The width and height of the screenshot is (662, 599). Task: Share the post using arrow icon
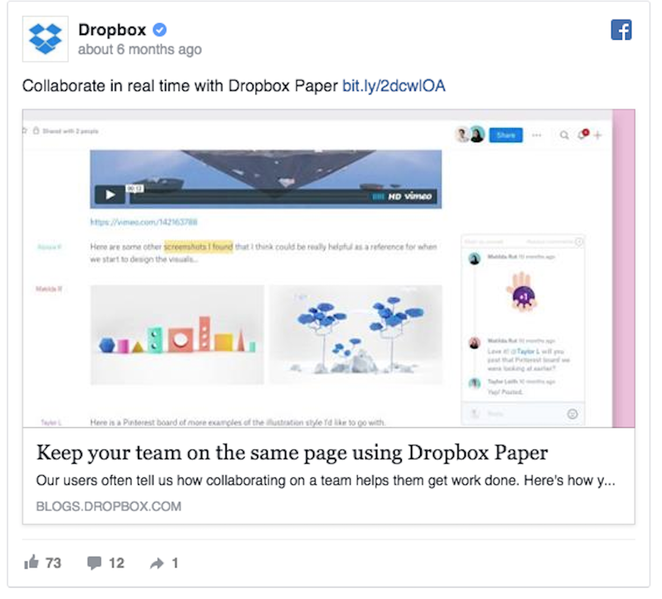[157, 563]
